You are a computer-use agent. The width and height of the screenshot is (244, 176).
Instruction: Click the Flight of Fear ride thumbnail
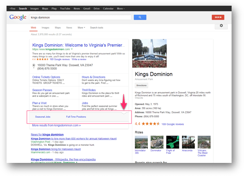tap(173, 142)
